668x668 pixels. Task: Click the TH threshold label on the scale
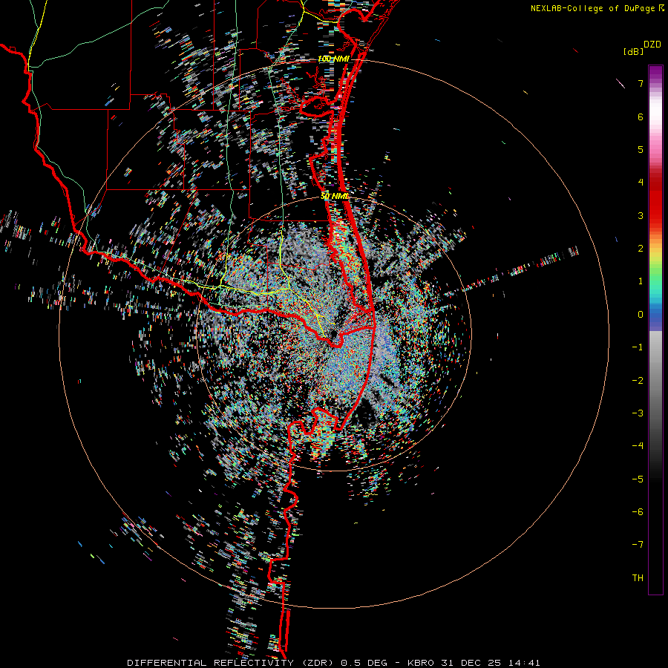click(638, 578)
